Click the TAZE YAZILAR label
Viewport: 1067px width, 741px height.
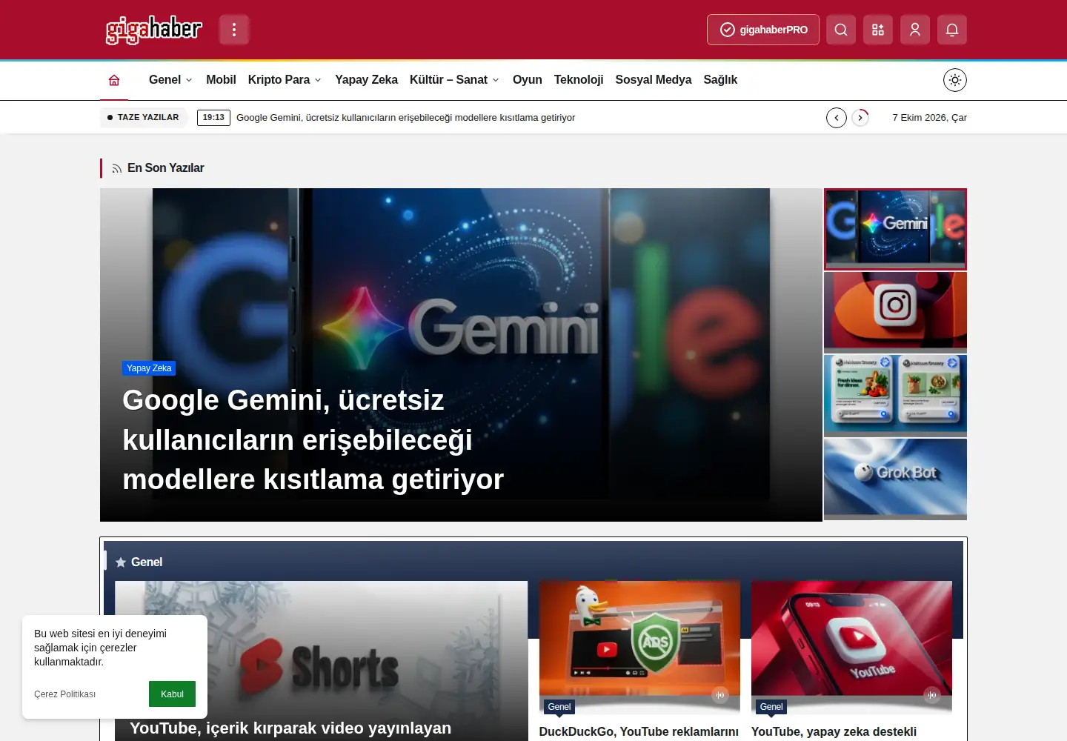pyautogui.click(x=143, y=118)
